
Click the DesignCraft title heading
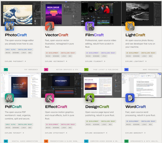coord(97,107)
